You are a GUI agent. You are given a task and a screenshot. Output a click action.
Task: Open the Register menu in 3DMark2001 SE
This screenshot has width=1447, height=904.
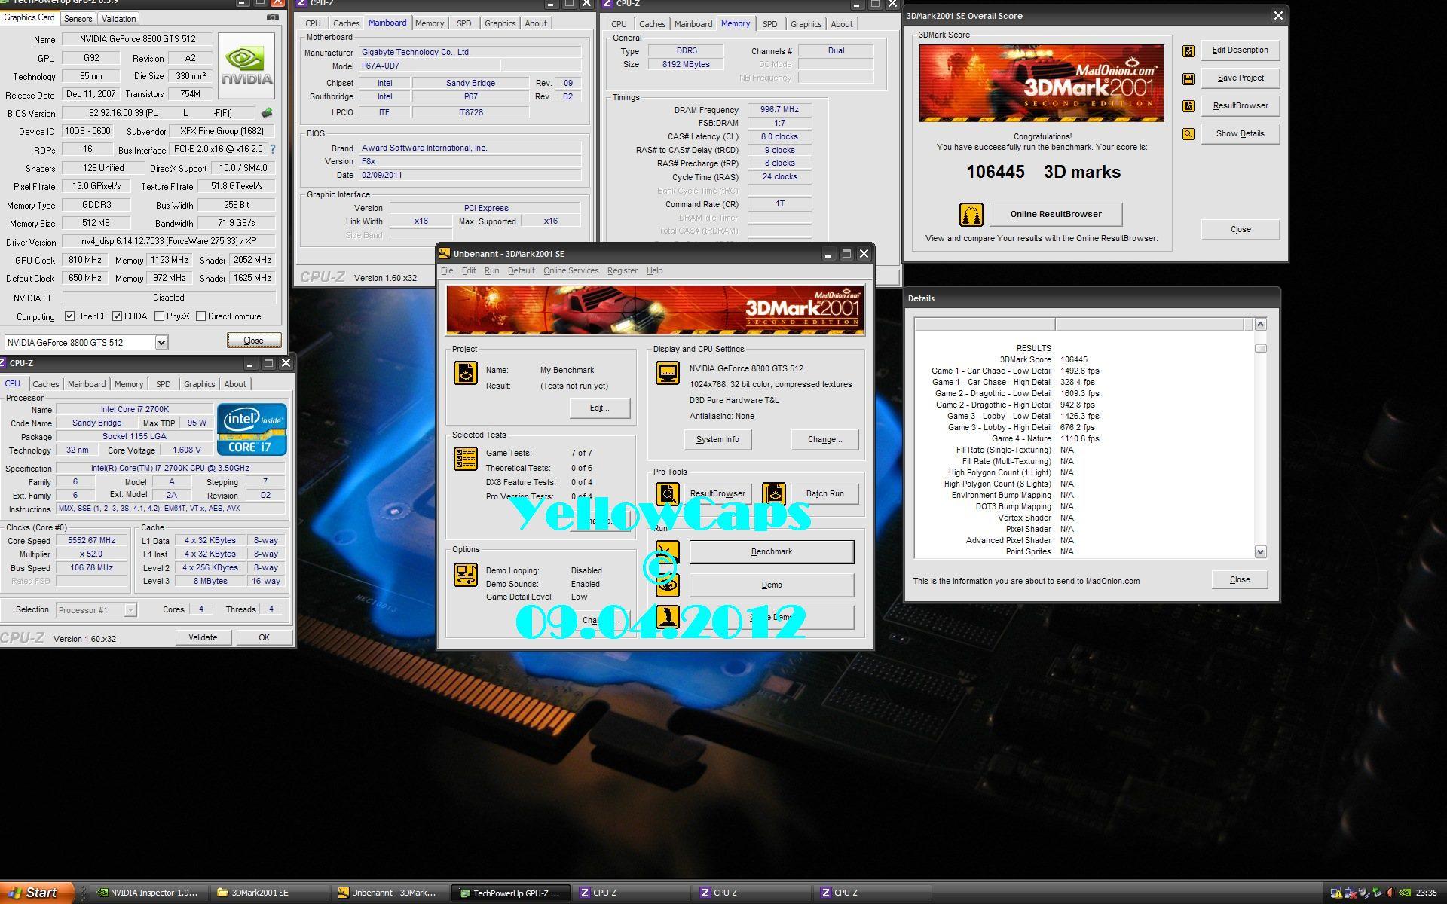(622, 271)
